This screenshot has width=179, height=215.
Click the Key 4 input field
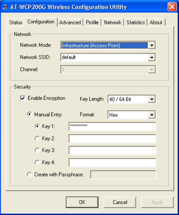point(112,163)
